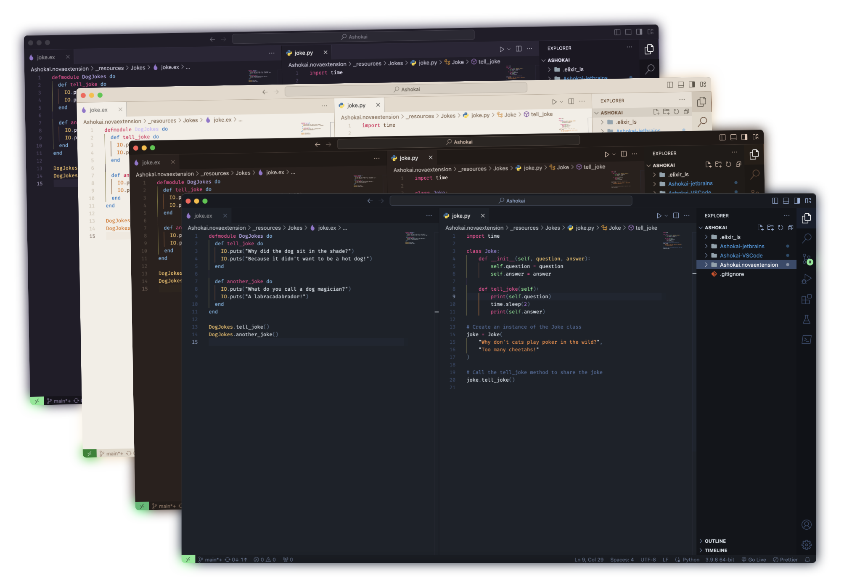Toggle bottom panel layout in frontmost title bar
This screenshot has width=844, height=584.
(786, 201)
